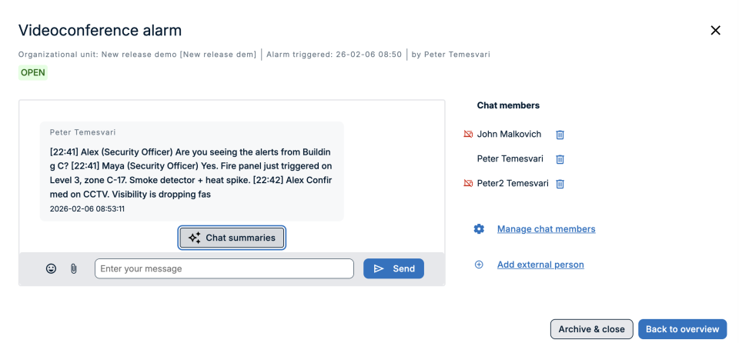Click the green OPEN status badge

coord(33,73)
